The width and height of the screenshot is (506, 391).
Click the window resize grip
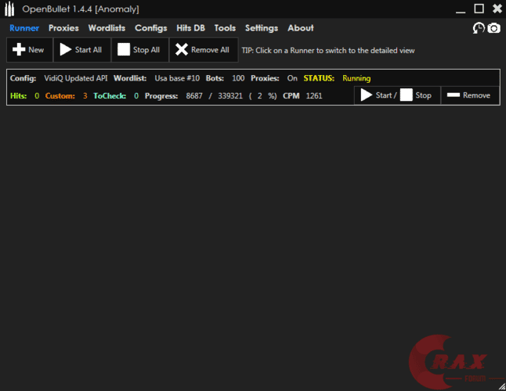click(502, 387)
